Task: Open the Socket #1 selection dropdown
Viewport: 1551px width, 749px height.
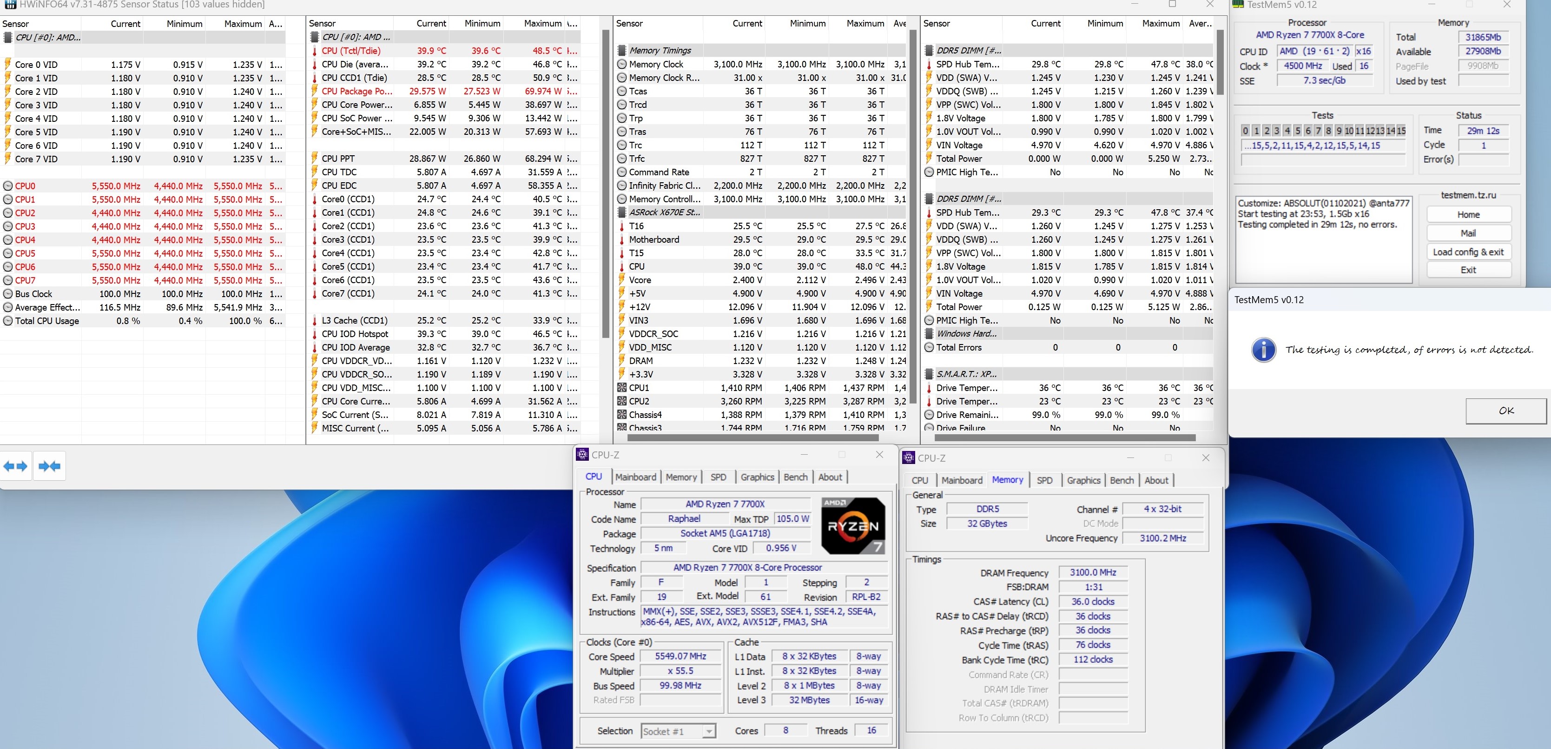Action: coord(709,731)
